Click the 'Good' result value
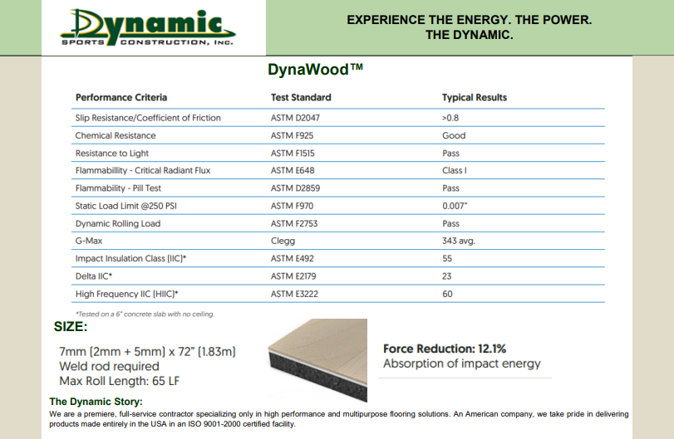The image size is (674, 439). pyautogui.click(x=454, y=135)
